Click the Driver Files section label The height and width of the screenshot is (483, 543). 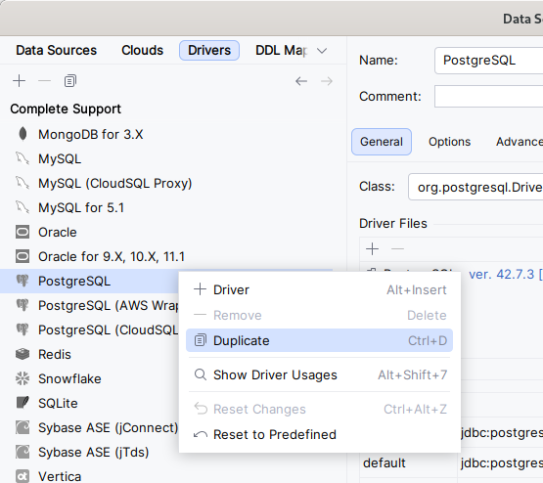393,224
